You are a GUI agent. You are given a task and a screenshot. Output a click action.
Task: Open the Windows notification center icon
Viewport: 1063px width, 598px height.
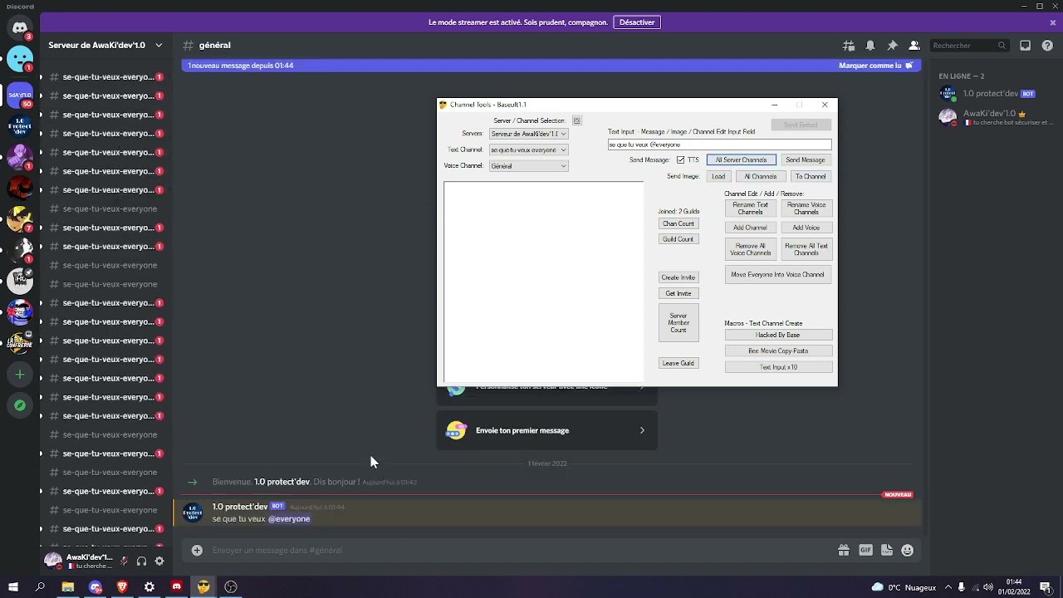coord(1045,587)
